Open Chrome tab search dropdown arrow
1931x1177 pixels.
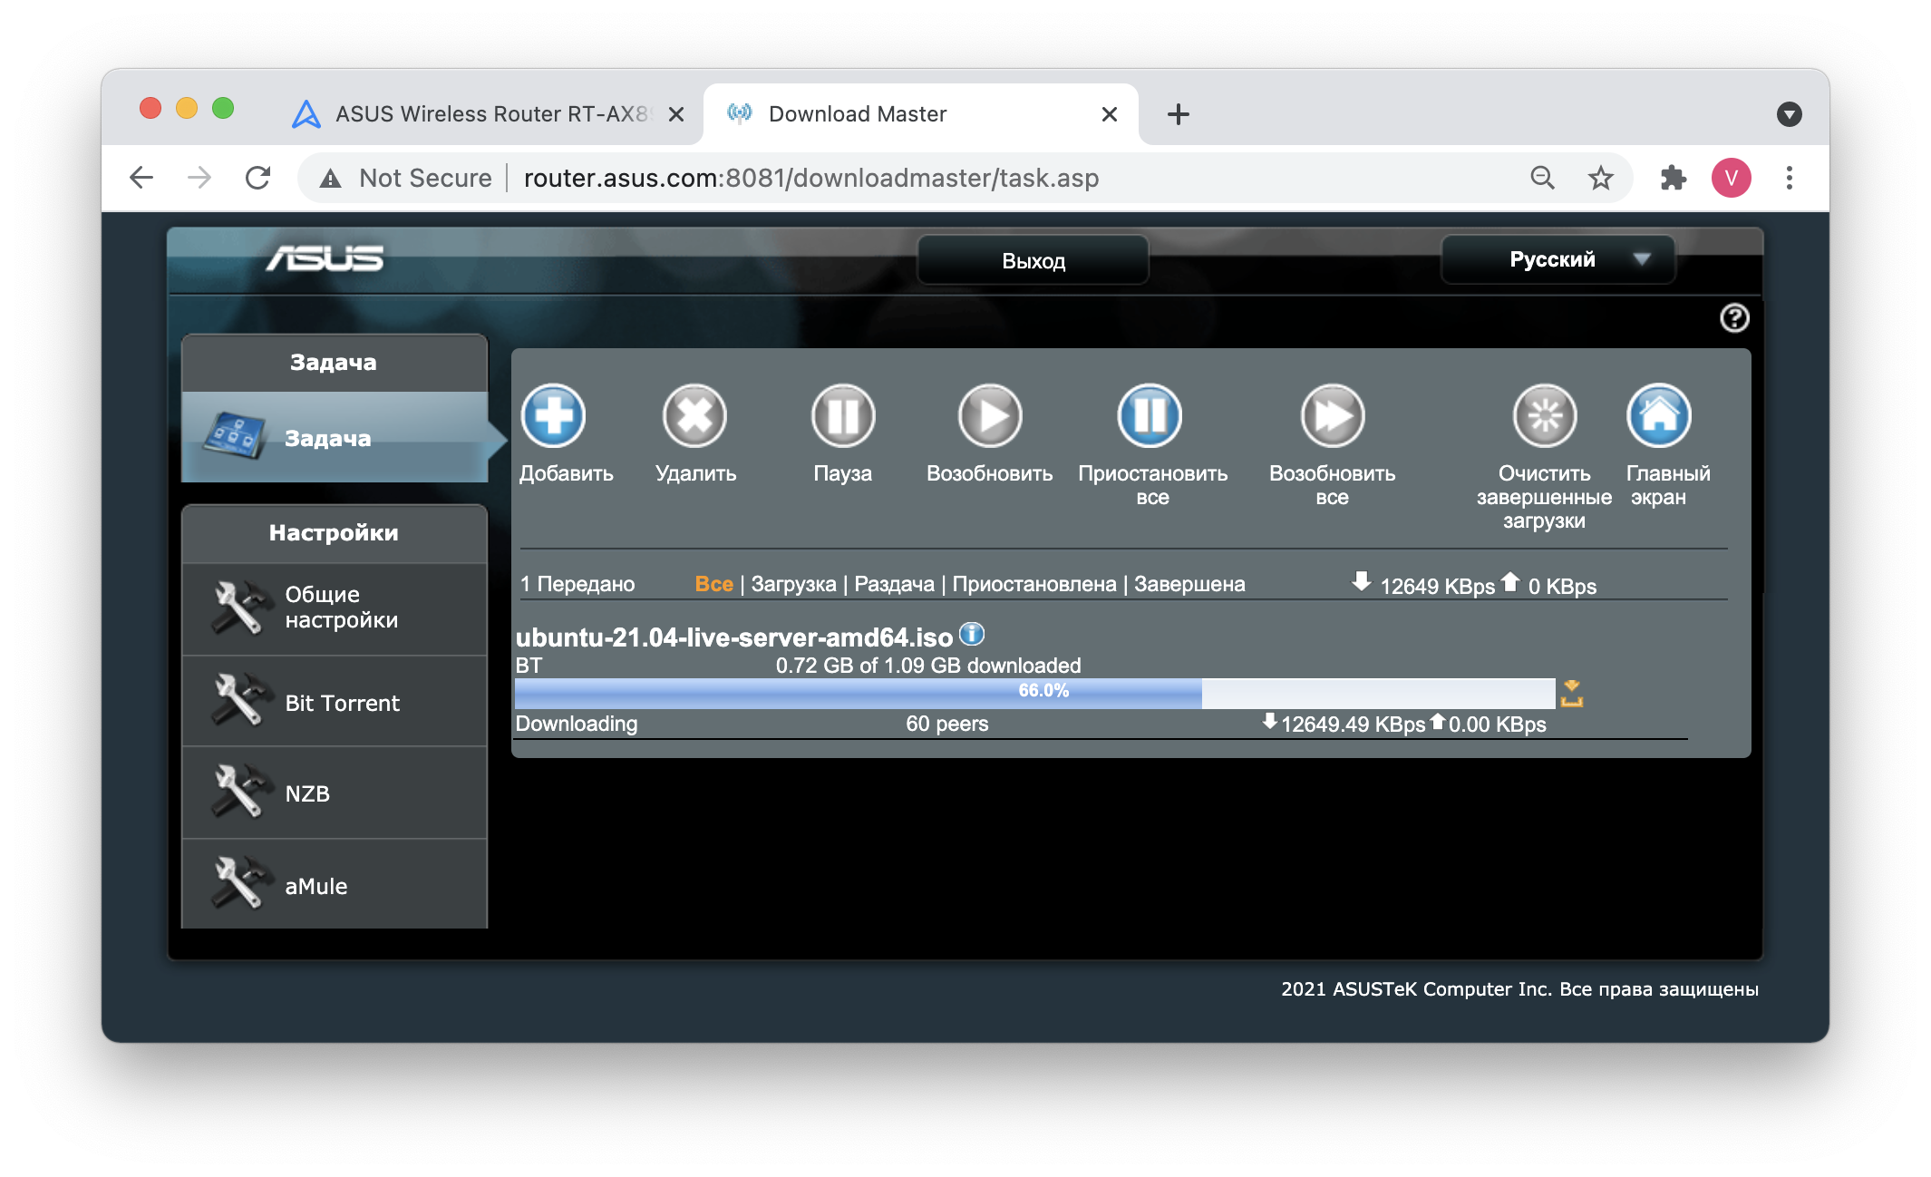pos(1790,114)
